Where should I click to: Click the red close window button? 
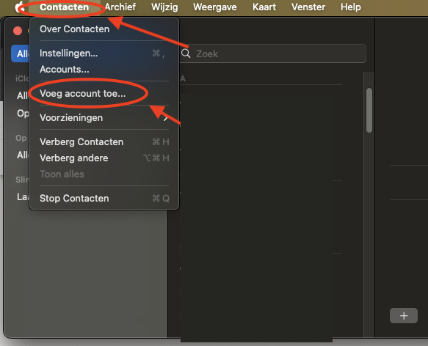(18, 31)
